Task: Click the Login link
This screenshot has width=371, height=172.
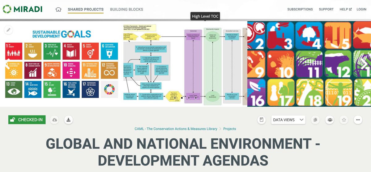Action: pos(361,9)
